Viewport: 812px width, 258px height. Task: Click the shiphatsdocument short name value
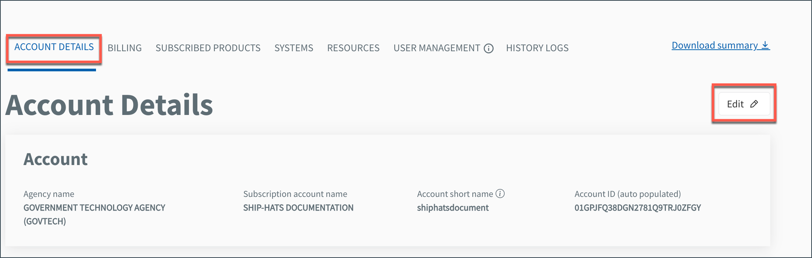pos(453,208)
